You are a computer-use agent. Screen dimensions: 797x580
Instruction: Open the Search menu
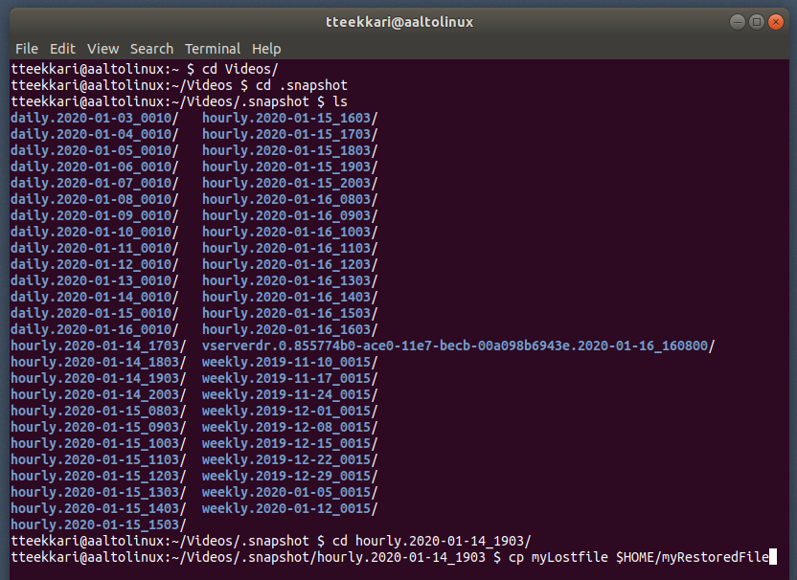coord(151,48)
